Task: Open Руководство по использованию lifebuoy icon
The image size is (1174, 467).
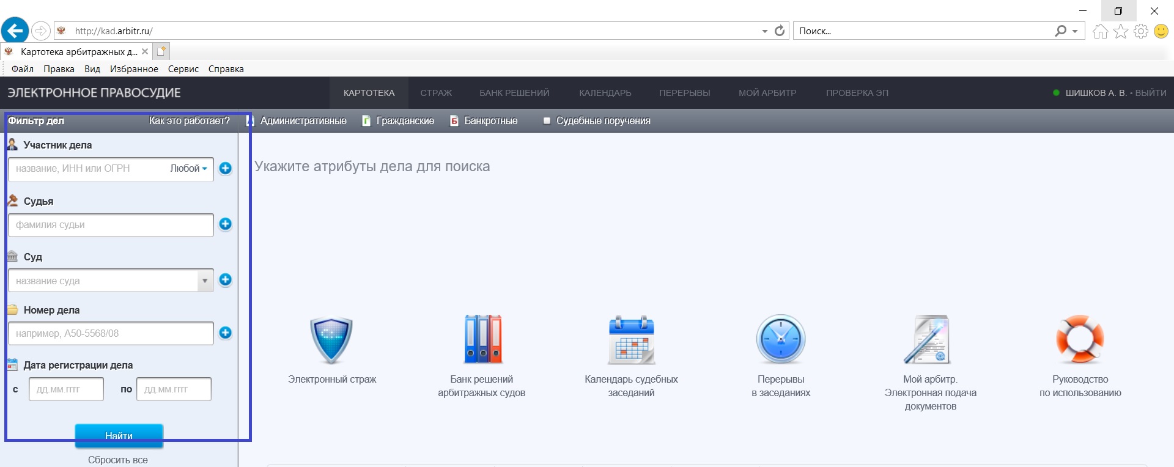Action: point(1080,339)
